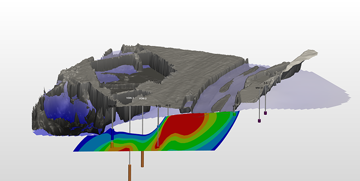The width and height of the screenshot is (360, 181).
Task: Click the S-3 well label
Action: pyautogui.click(x=265, y=84)
